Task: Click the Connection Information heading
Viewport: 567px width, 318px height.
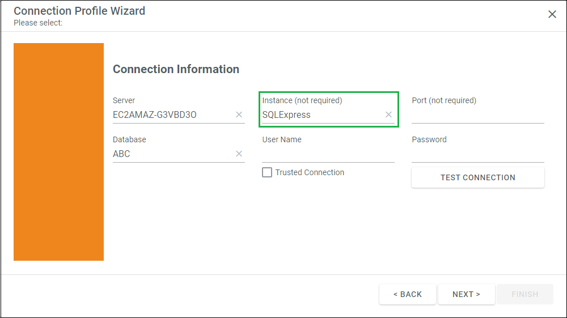Action: 176,69
